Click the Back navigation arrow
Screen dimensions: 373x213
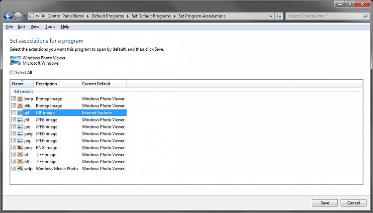coord(8,16)
